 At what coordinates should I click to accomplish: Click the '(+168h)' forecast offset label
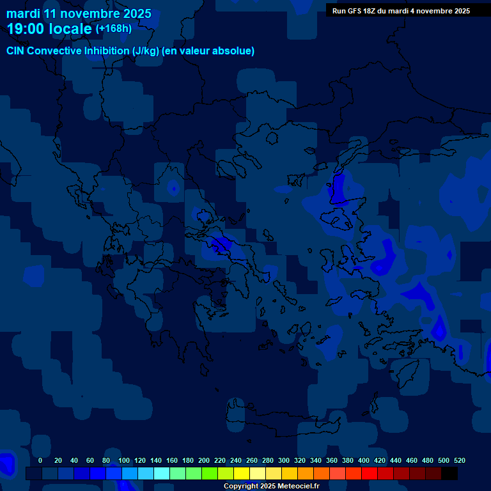[x=113, y=28]
